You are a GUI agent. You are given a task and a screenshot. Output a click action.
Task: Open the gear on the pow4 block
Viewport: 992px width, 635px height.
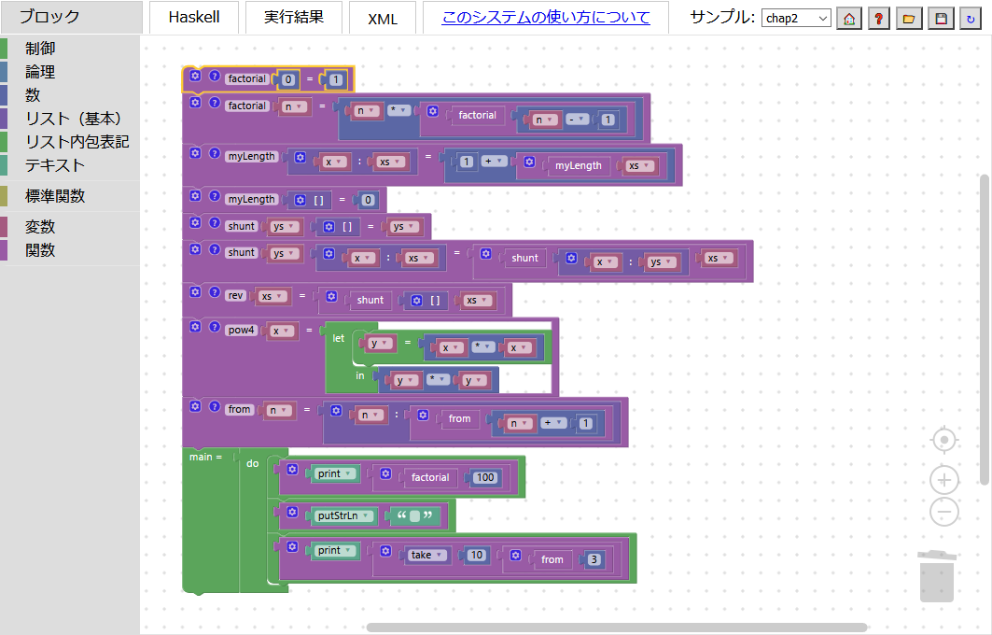(195, 327)
